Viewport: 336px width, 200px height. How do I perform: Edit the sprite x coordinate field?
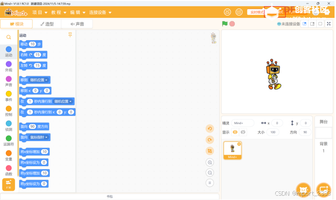[277, 123]
